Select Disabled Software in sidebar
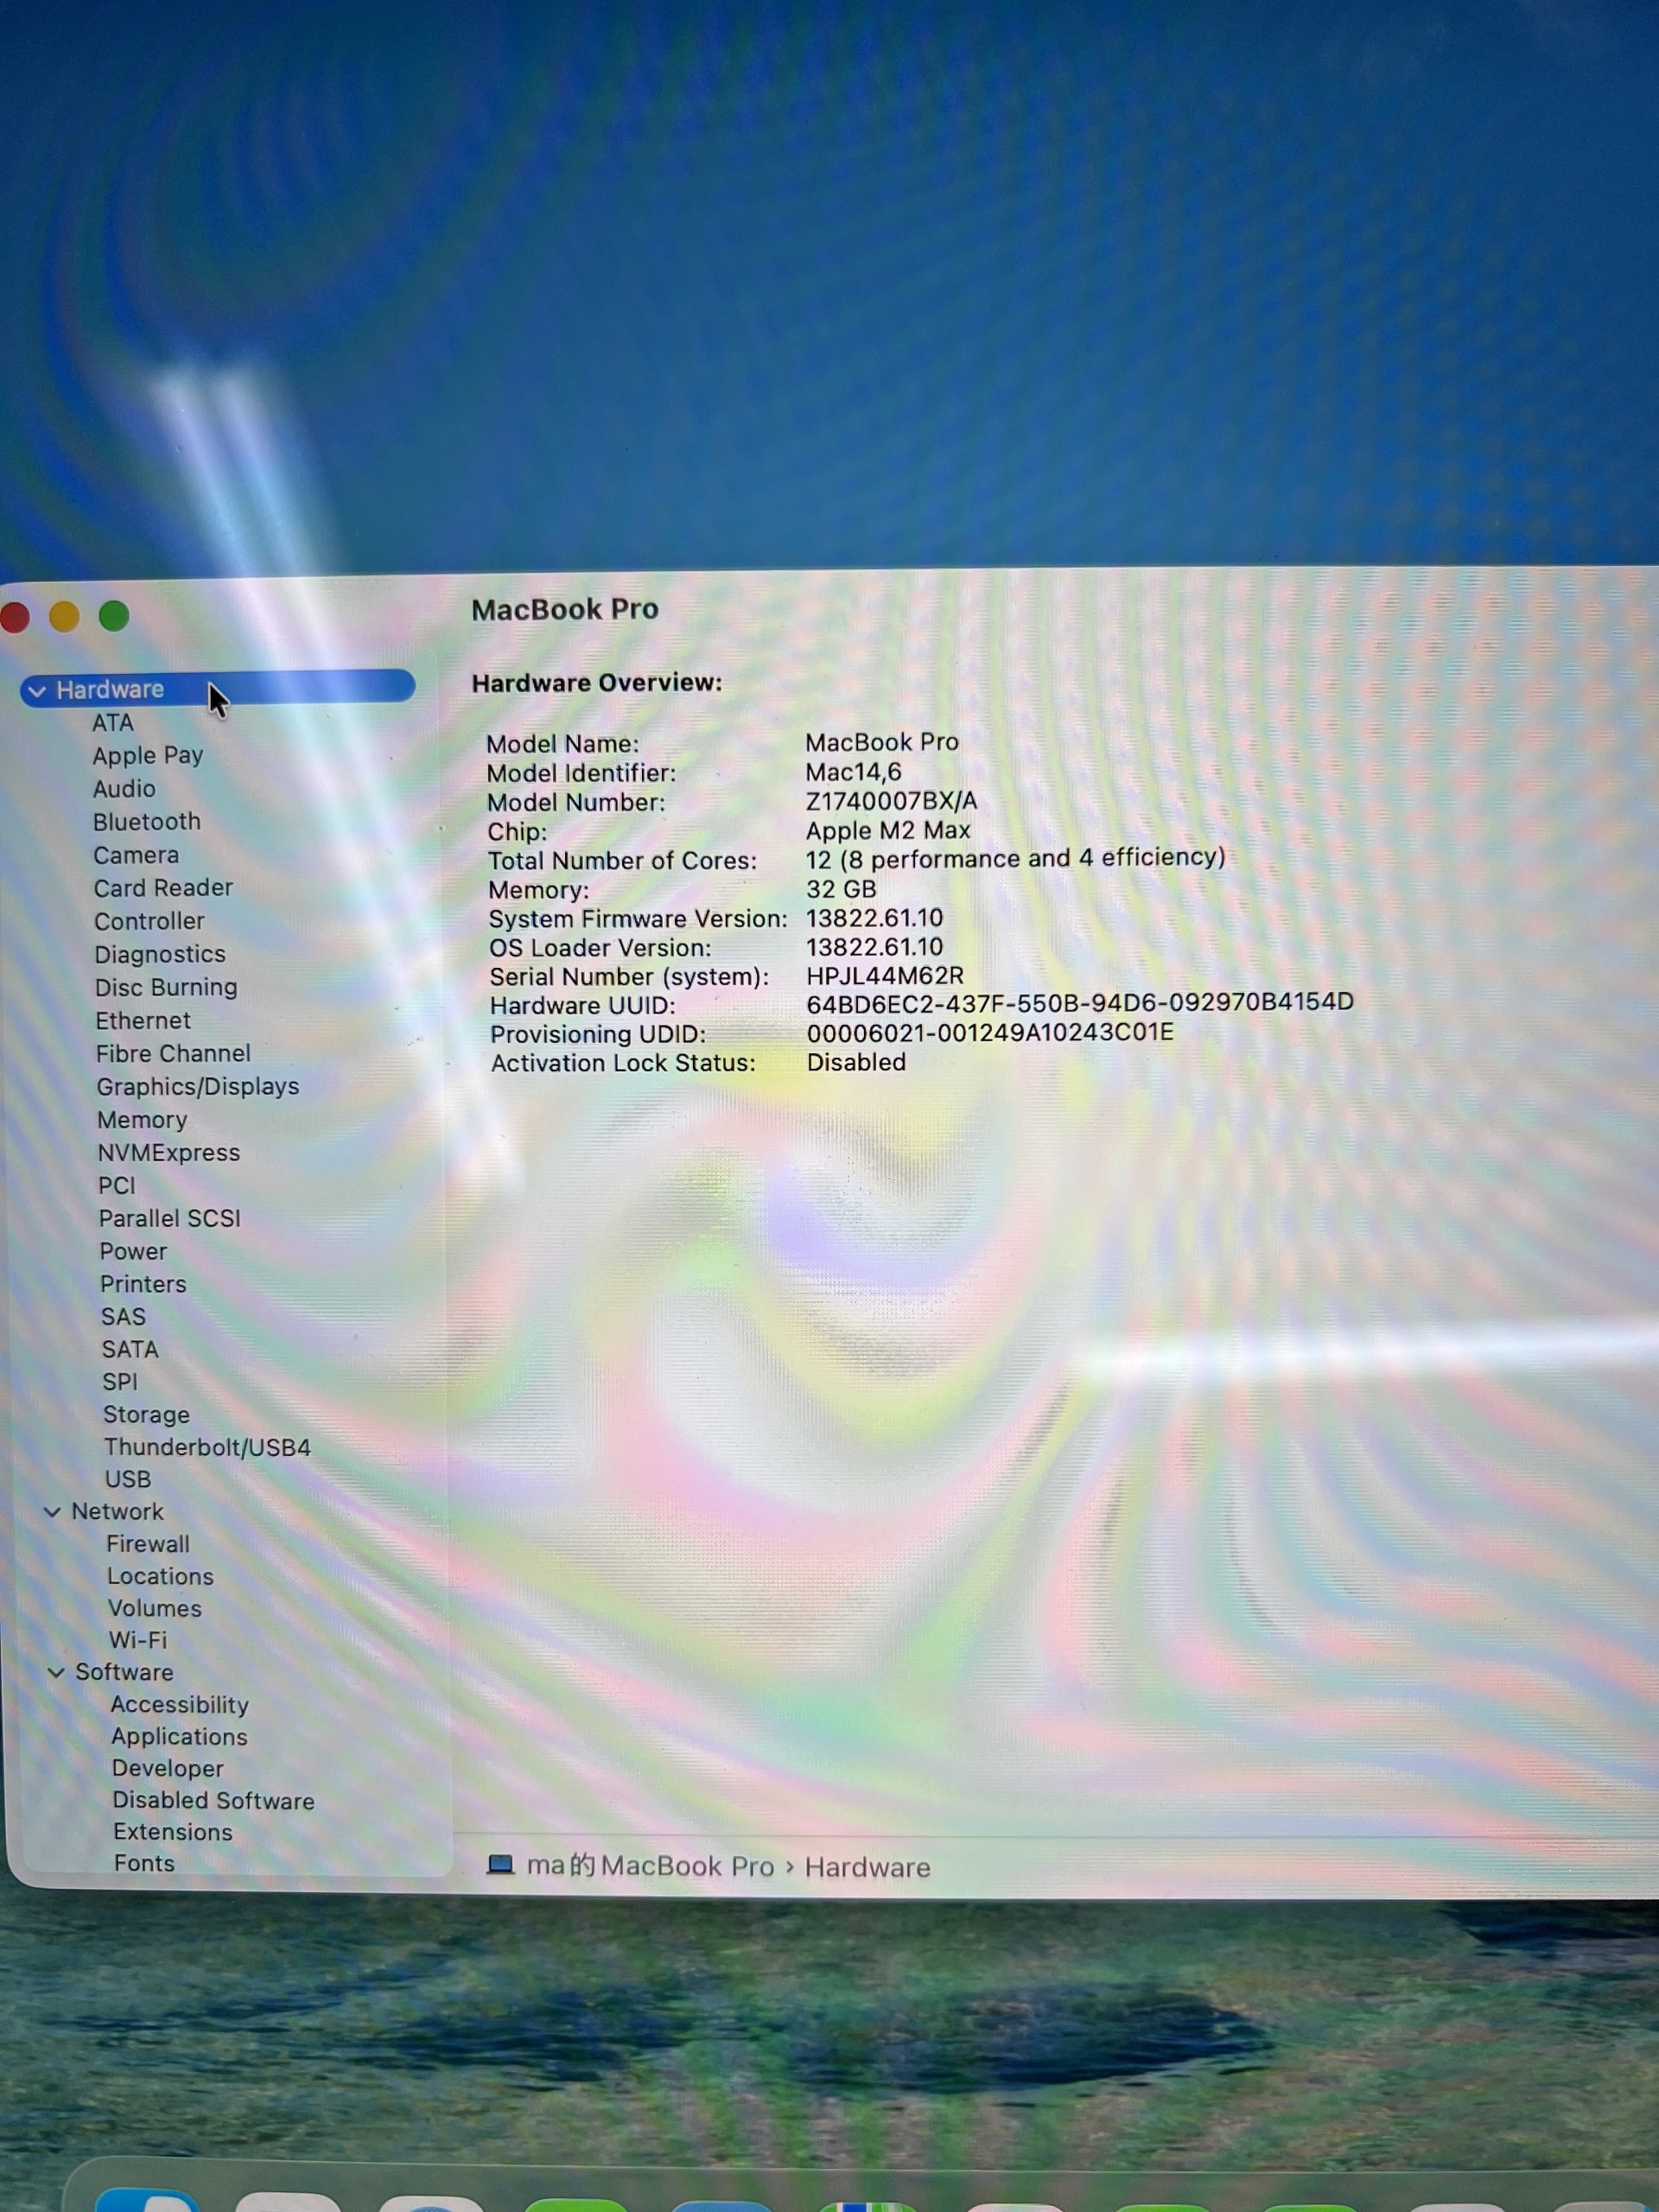 [213, 1801]
